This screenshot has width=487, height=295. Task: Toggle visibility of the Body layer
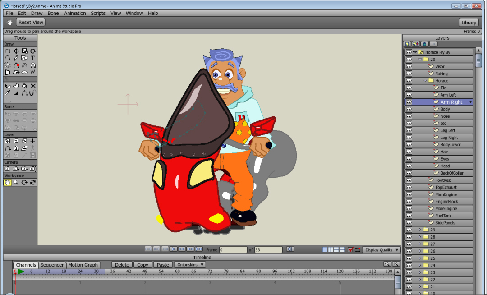(408, 109)
